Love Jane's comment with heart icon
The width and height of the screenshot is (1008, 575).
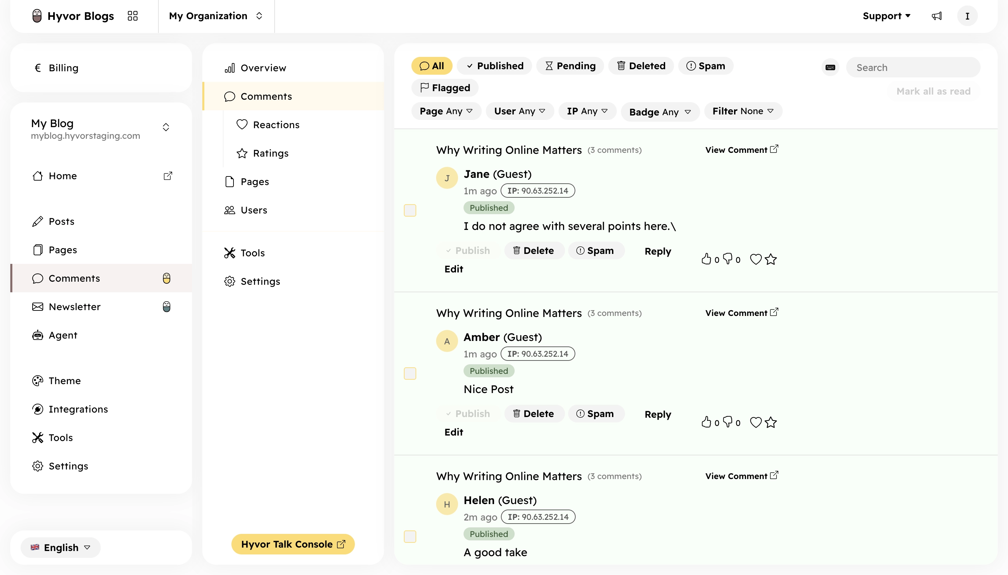pos(756,259)
